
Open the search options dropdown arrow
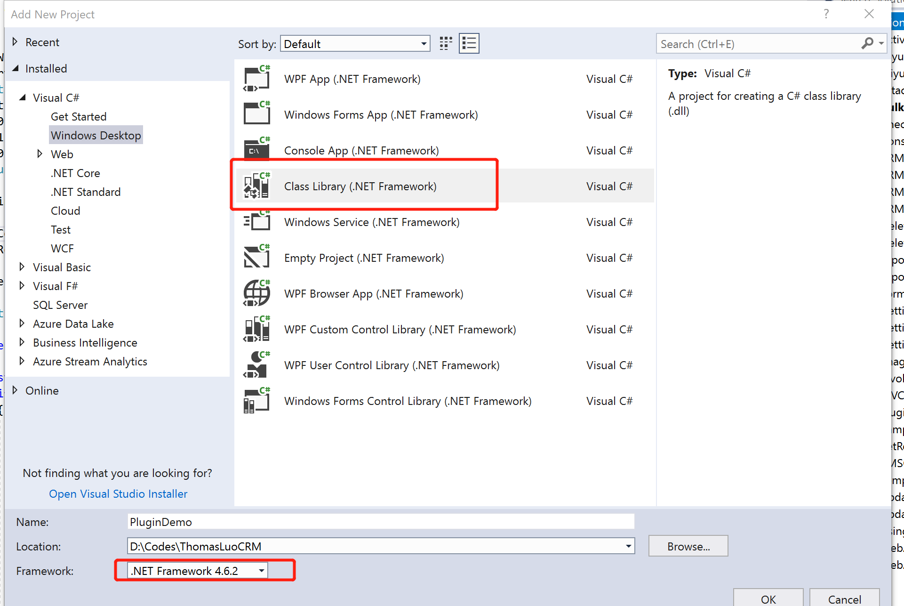pyautogui.click(x=881, y=43)
